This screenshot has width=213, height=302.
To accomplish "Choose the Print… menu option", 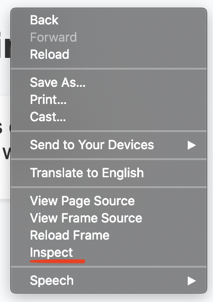I will tap(109, 99).
